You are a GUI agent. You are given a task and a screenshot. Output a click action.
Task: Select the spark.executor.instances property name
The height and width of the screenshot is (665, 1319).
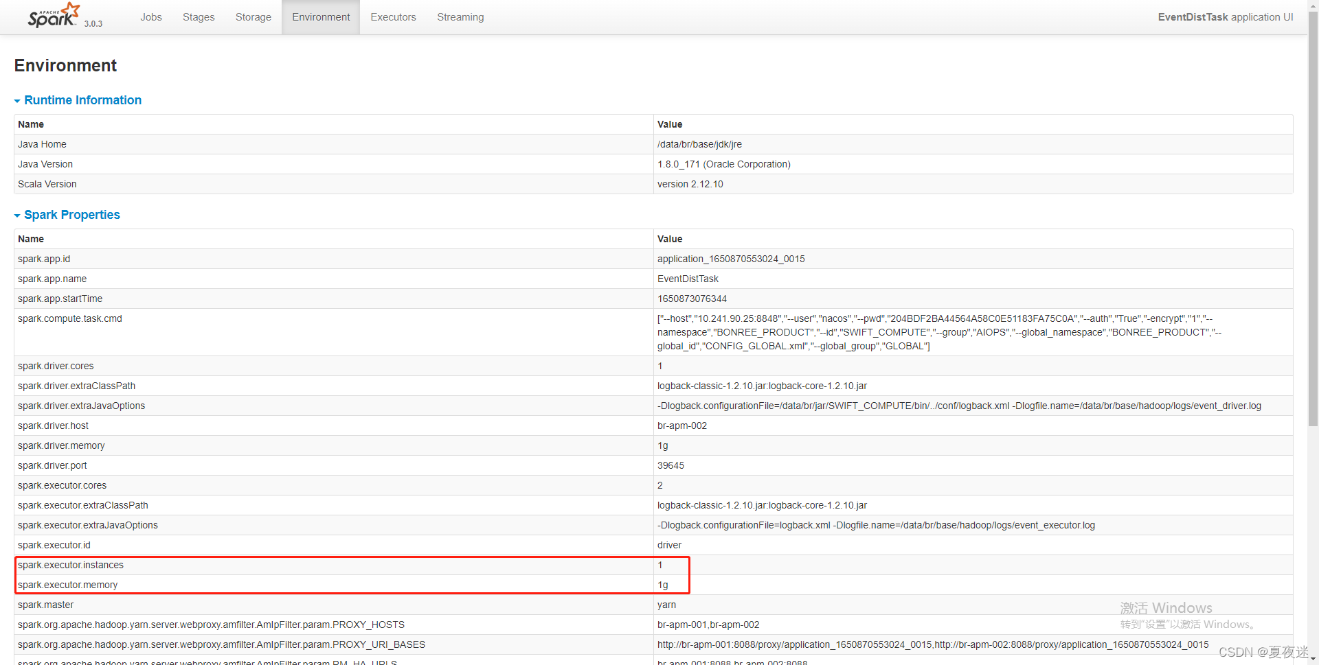click(x=71, y=565)
